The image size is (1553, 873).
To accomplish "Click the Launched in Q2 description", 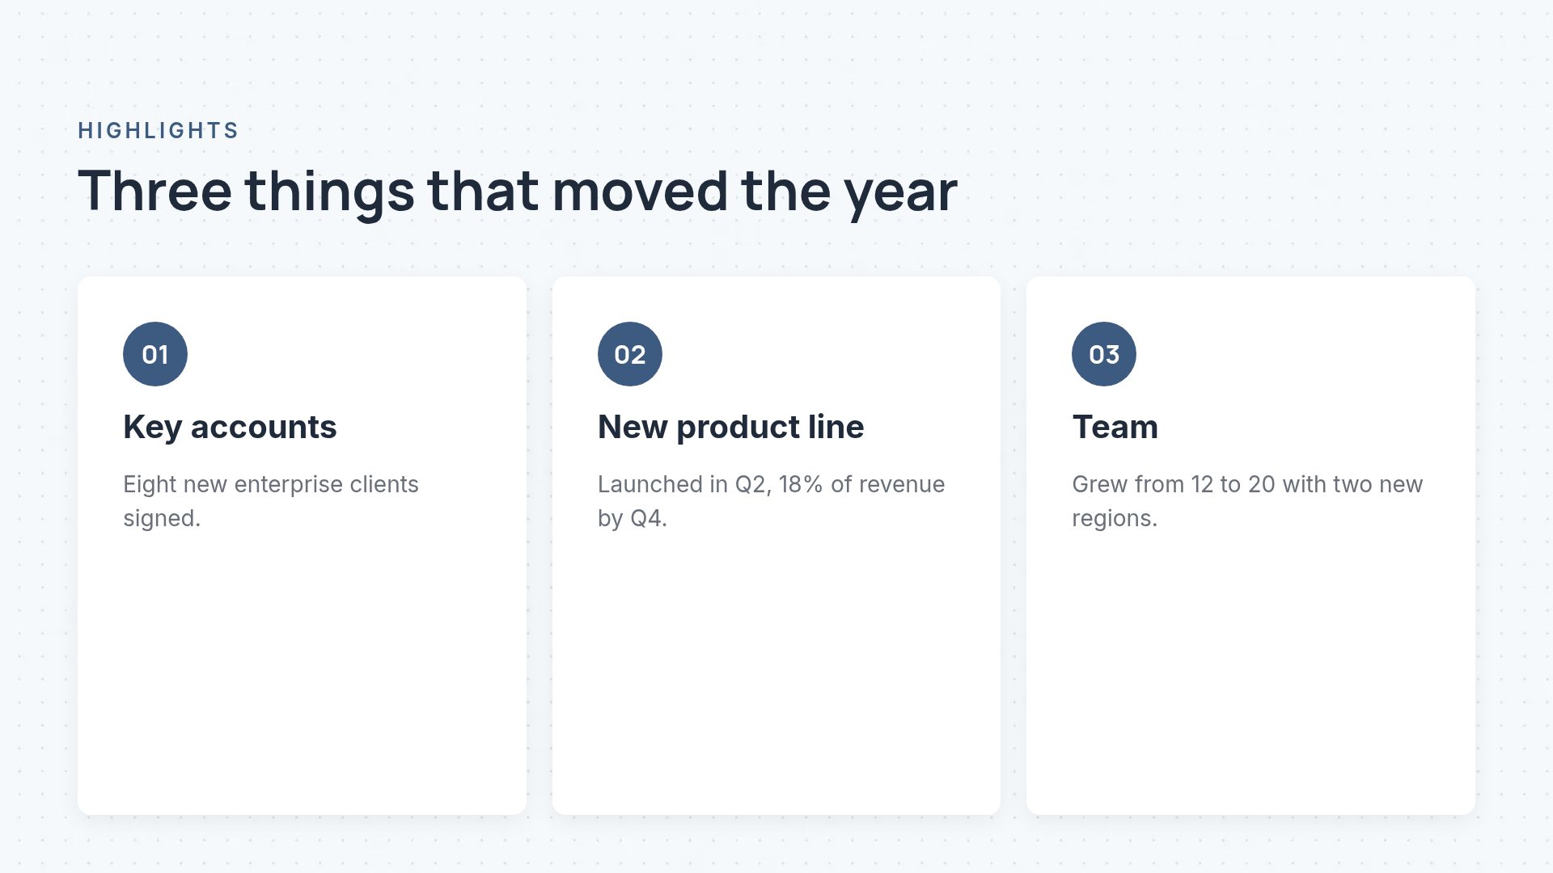I will point(771,501).
